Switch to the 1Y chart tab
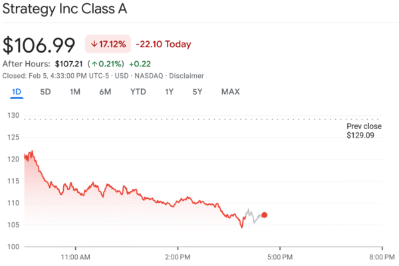The height and width of the screenshot is (266, 399). (x=170, y=92)
